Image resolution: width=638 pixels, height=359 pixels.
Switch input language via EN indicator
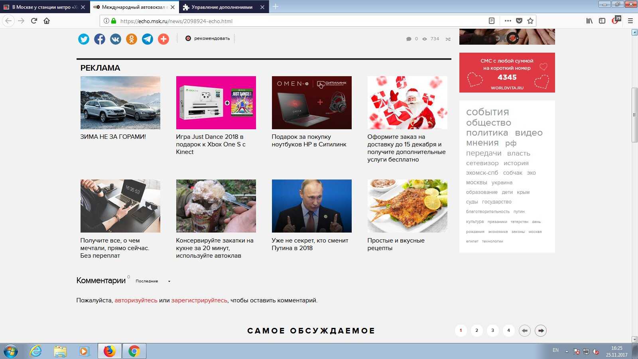(x=555, y=350)
